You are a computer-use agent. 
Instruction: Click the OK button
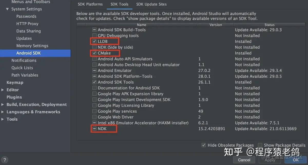295,160
